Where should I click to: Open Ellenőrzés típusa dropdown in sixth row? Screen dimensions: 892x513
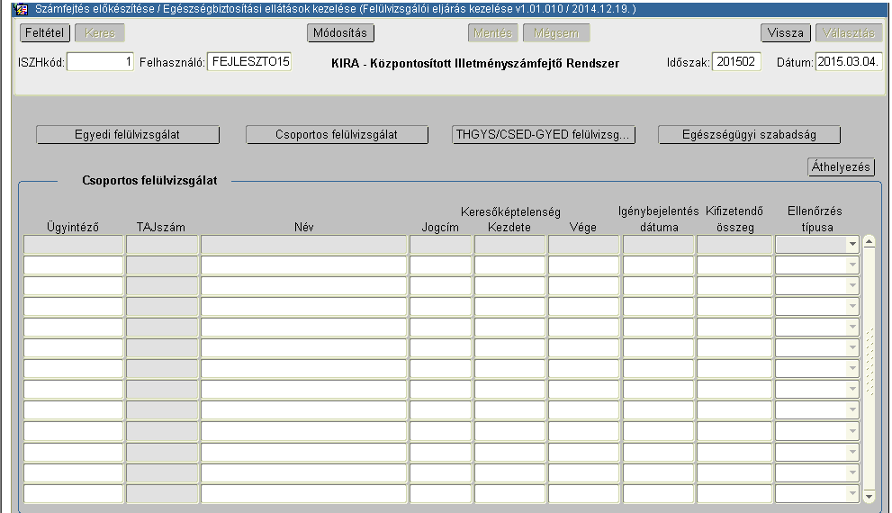pyautogui.click(x=852, y=347)
